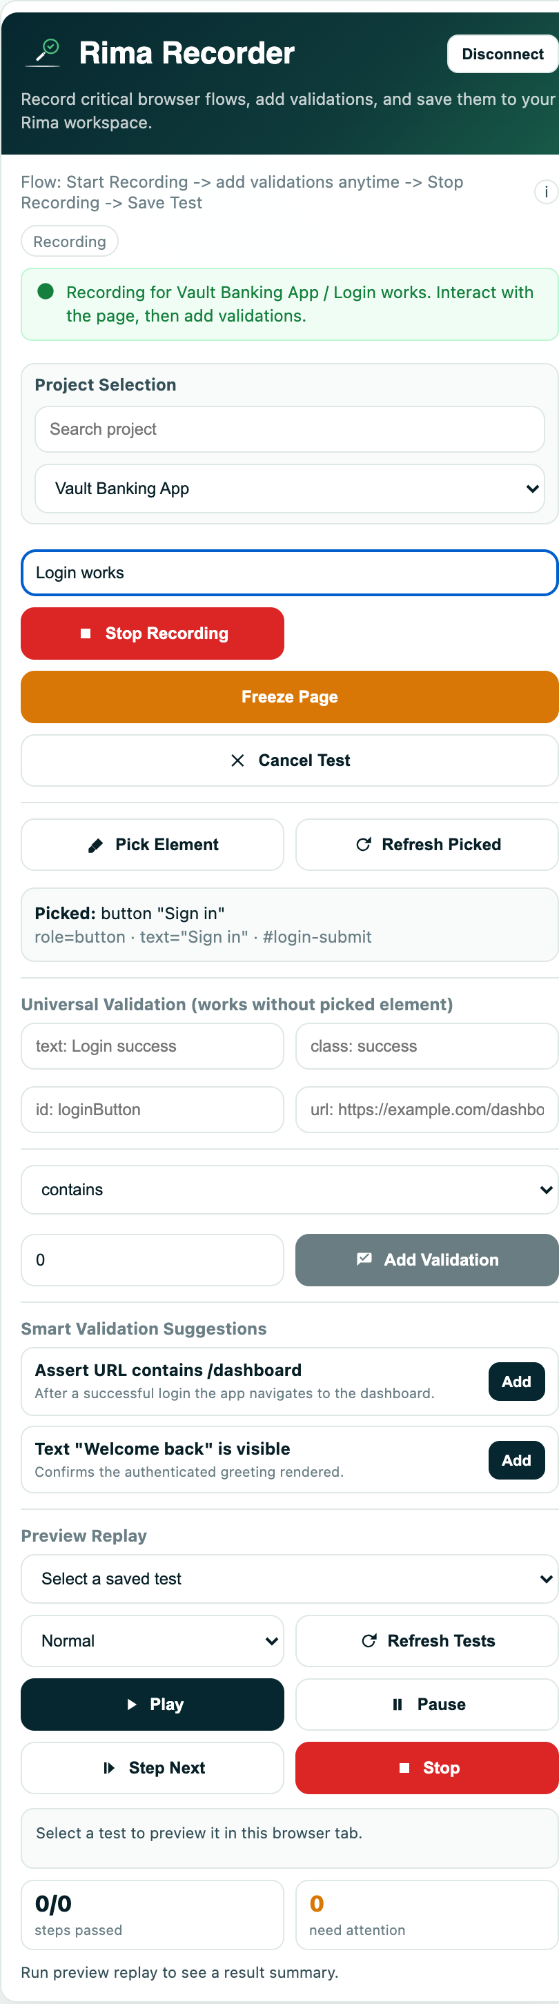The height and width of the screenshot is (2004, 559).
Task: Click the info icon beside flow description
Action: click(x=546, y=192)
